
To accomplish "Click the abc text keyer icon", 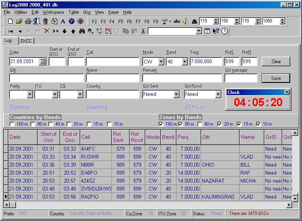I will click(x=177, y=21).
